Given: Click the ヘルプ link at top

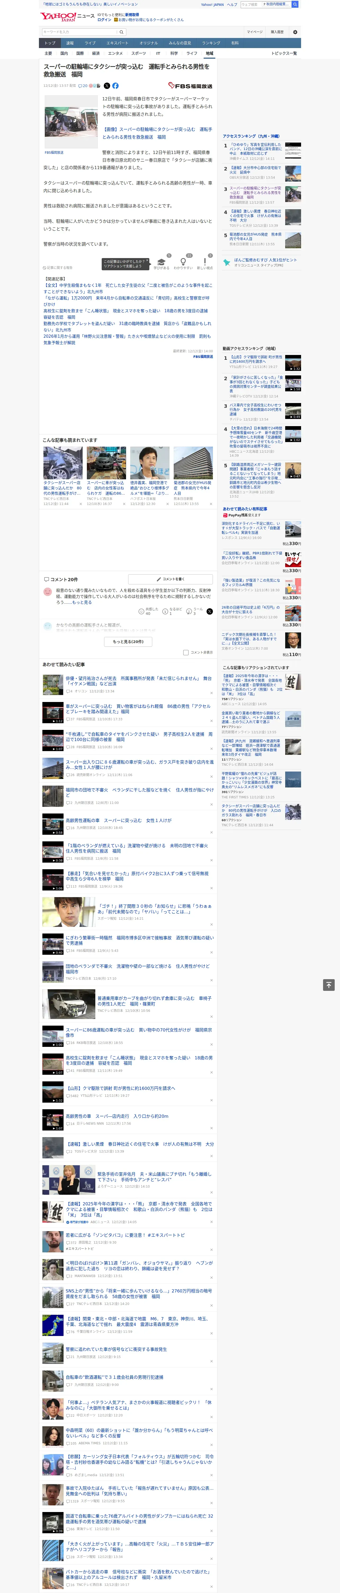Looking at the screenshot, I should coord(232,4).
